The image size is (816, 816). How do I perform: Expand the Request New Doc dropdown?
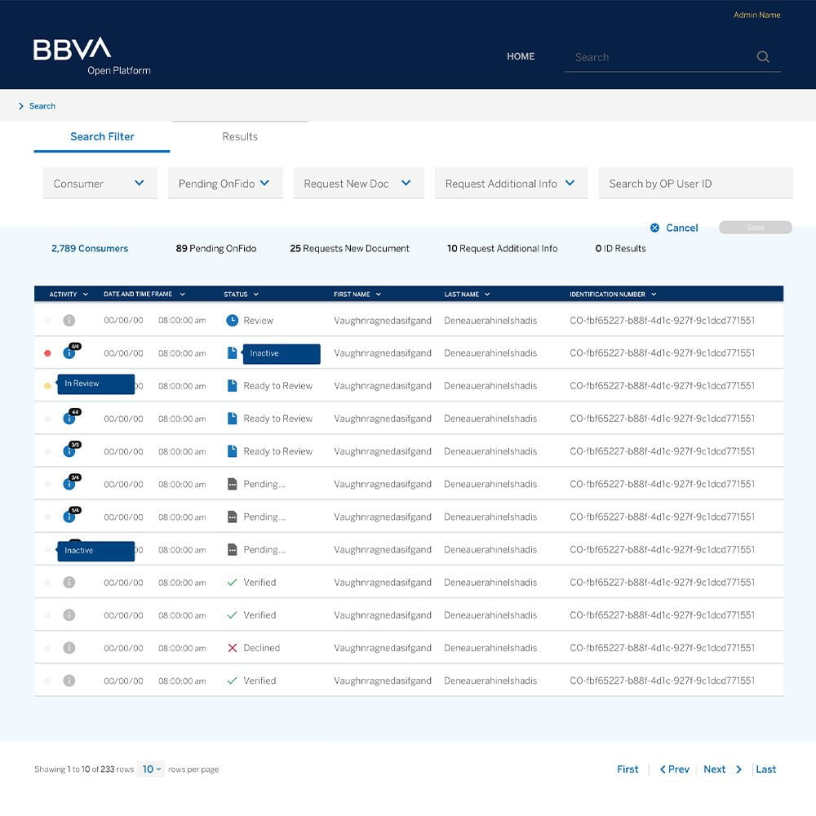(358, 184)
